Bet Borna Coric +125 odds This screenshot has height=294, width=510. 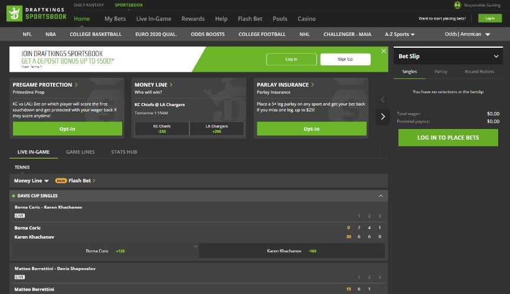click(x=104, y=251)
